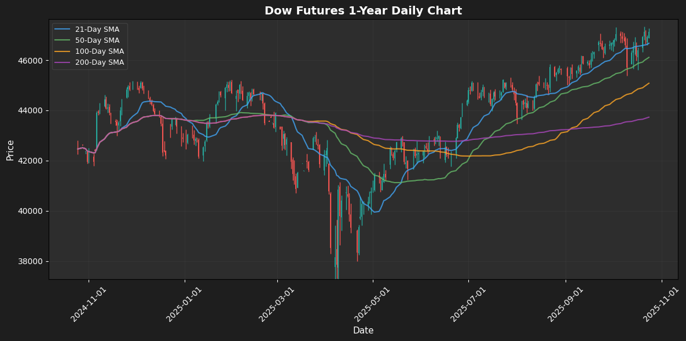Image resolution: width=686 pixels, height=341 pixels.
Task: Click the purple 200-Day SMA line swatch
Action: pyautogui.click(x=63, y=62)
